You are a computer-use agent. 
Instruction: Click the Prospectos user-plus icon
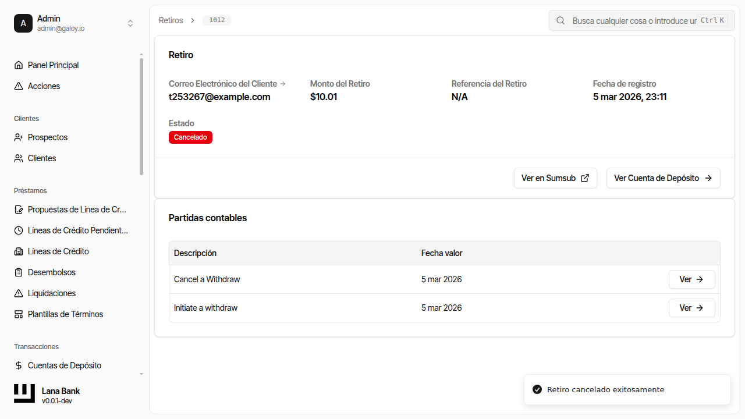pyautogui.click(x=19, y=137)
